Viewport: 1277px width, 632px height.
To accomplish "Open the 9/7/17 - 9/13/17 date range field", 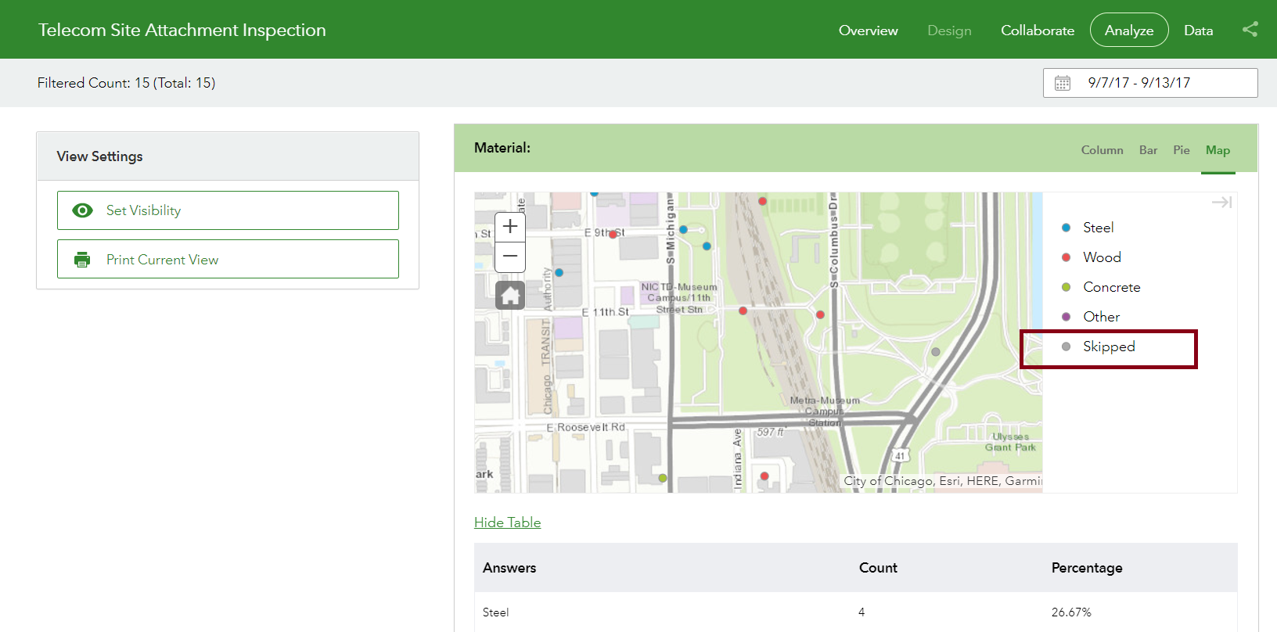I will (1150, 83).
